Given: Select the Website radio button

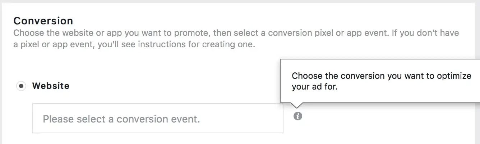Looking at the screenshot, I should (x=21, y=86).
